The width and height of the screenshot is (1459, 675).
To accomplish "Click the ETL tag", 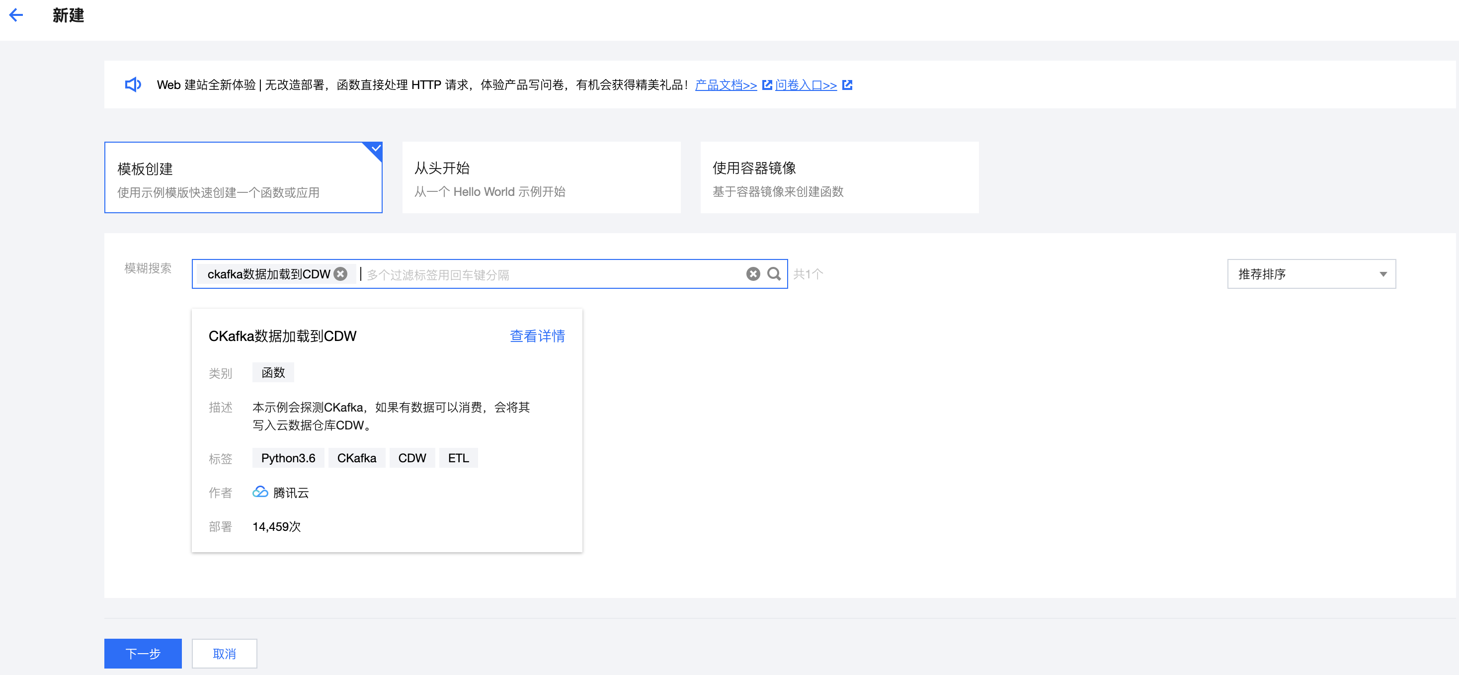I will pyautogui.click(x=458, y=458).
